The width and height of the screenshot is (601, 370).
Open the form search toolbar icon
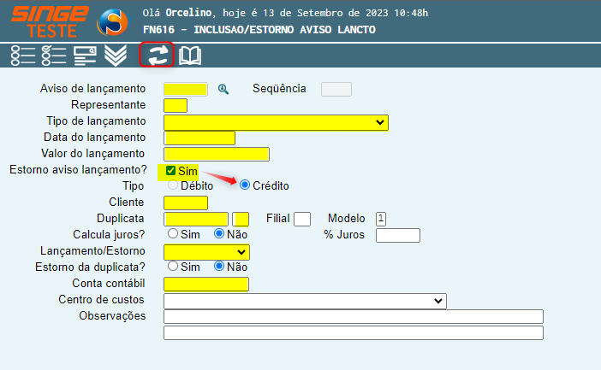85,56
